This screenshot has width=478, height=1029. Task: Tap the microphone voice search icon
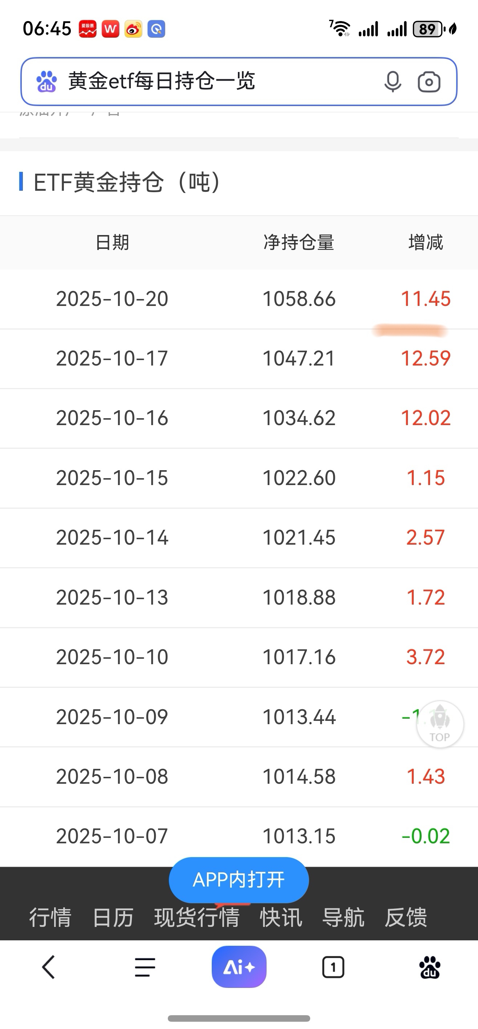click(x=392, y=82)
